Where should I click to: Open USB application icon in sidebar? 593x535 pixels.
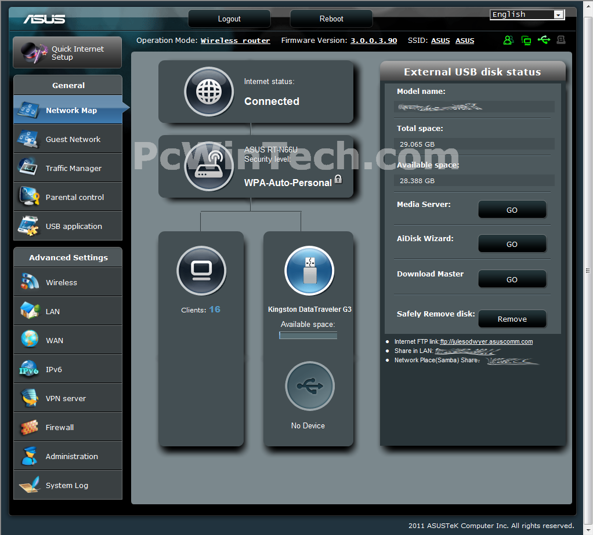tap(28, 225)
